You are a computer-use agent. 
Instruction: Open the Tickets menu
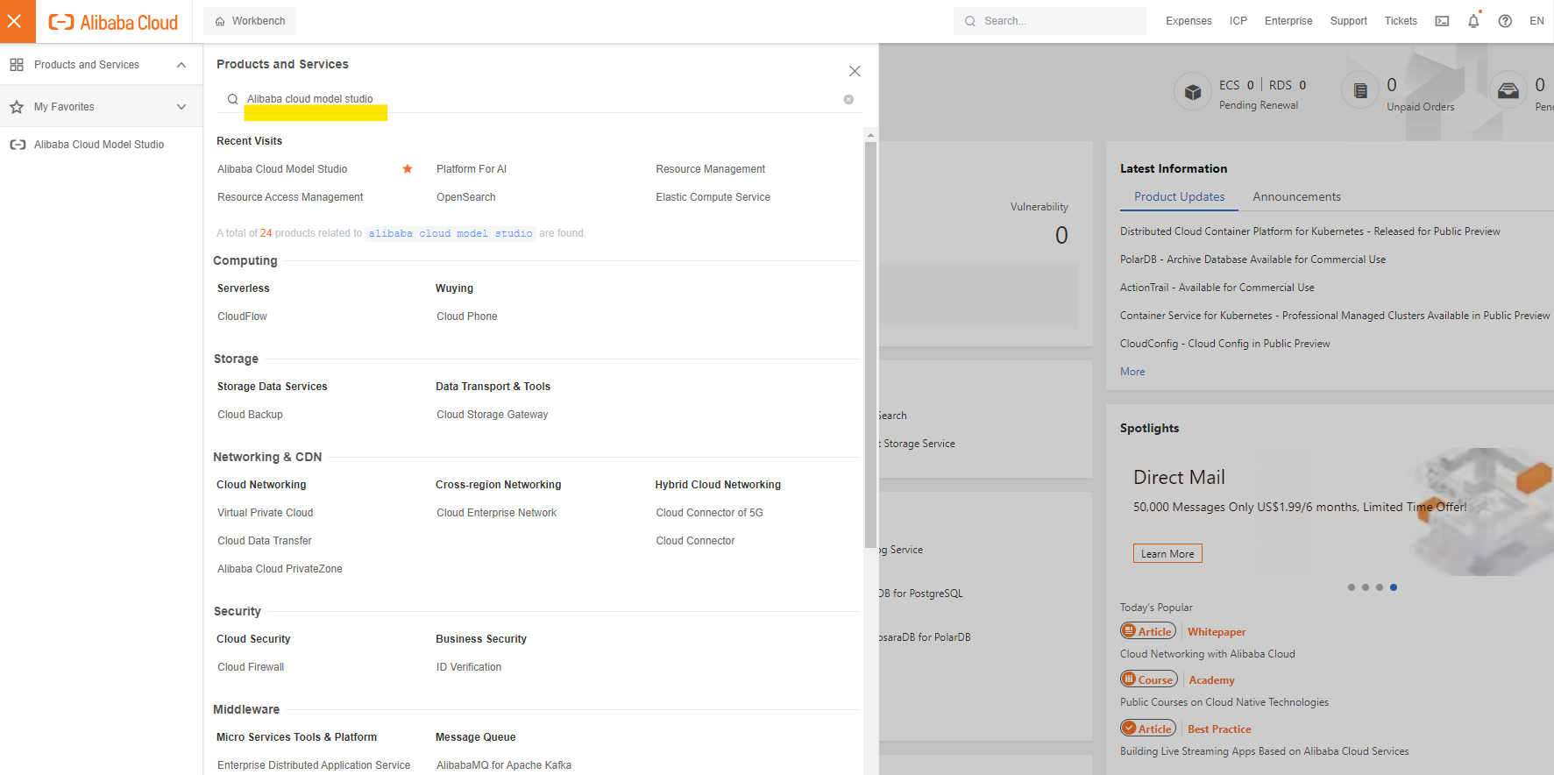[x=1401, y=21]
